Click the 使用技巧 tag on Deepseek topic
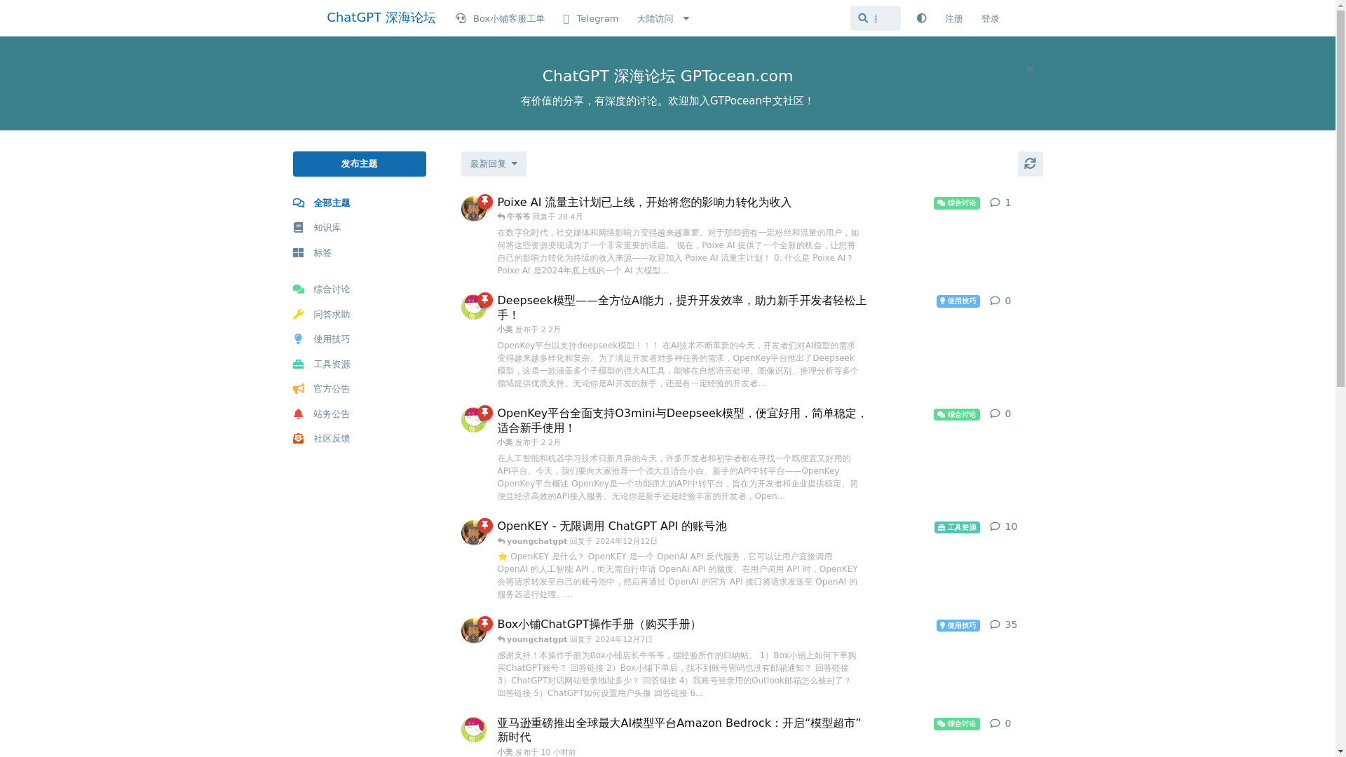This screenshot has width=1346, height=757. [958, 301]
